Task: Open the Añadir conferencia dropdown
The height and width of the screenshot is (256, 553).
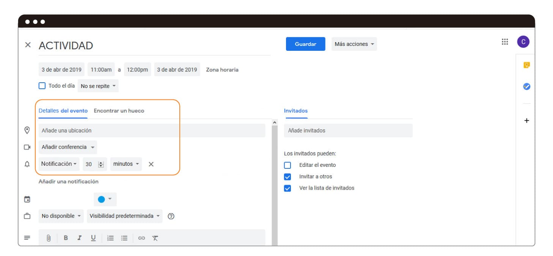Action: 68,147
